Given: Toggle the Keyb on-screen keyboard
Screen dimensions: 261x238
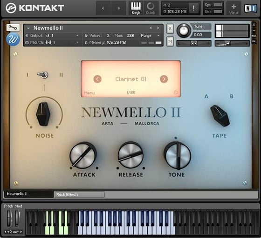Looking at the screenshot, I should click(136, 8).
